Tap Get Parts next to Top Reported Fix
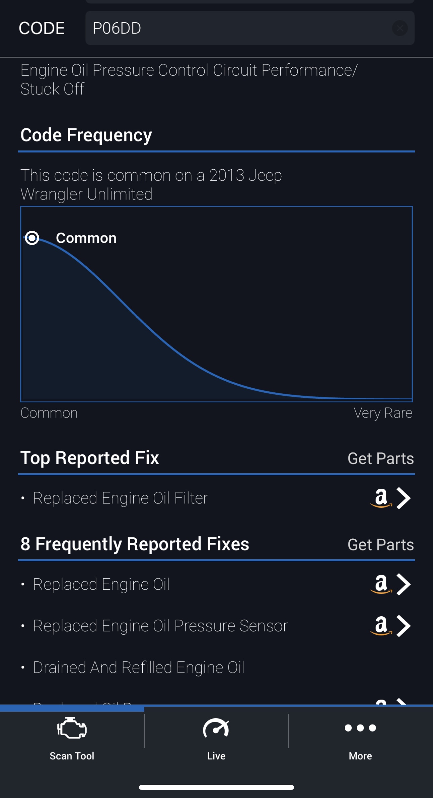 [381, 458]
